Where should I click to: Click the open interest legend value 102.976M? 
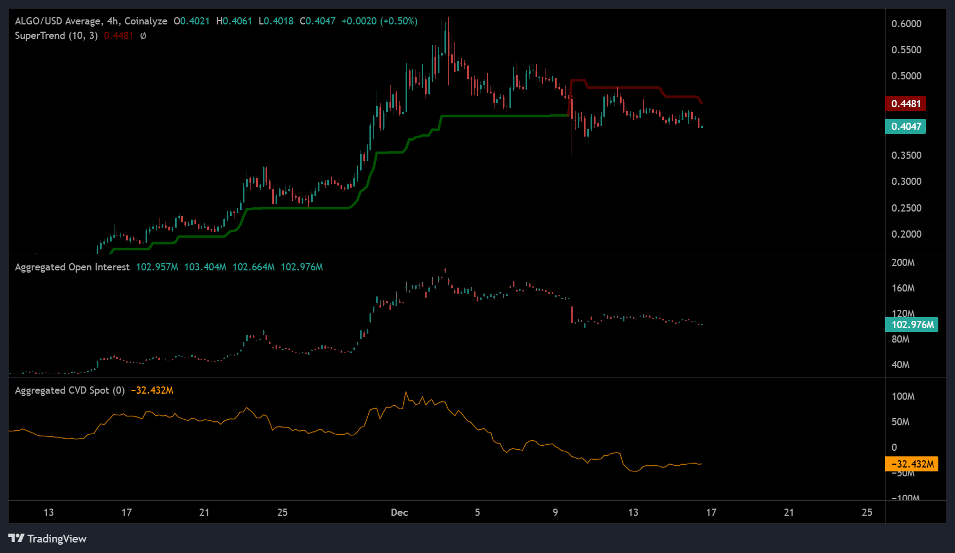point(302,267)
